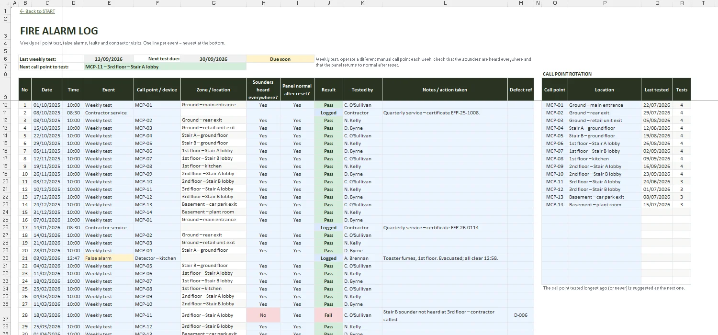
Task: Select rotation location 1st floor – kitchen
Action: pyautogui.click(x=605, y=158)
